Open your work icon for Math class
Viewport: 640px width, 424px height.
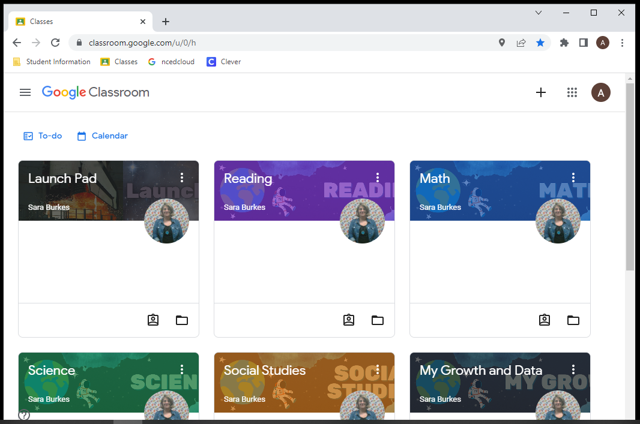coord(545,320)
